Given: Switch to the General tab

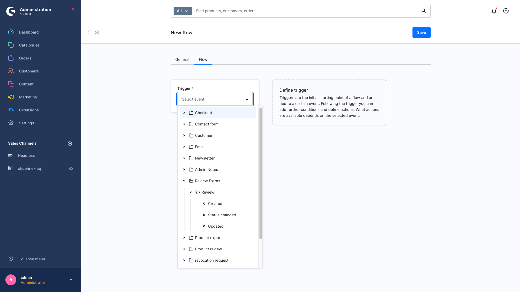Looking at the screenshot, I should [182, 59].
